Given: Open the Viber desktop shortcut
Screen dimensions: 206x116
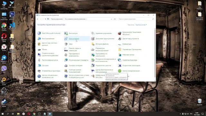Looking at the screenshot, I should (4, 69).
